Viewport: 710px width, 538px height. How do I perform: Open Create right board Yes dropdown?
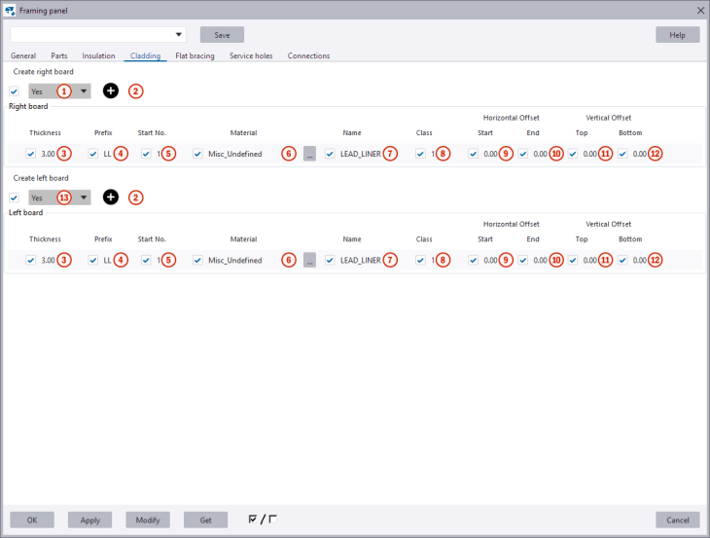[x=59, y=91]
